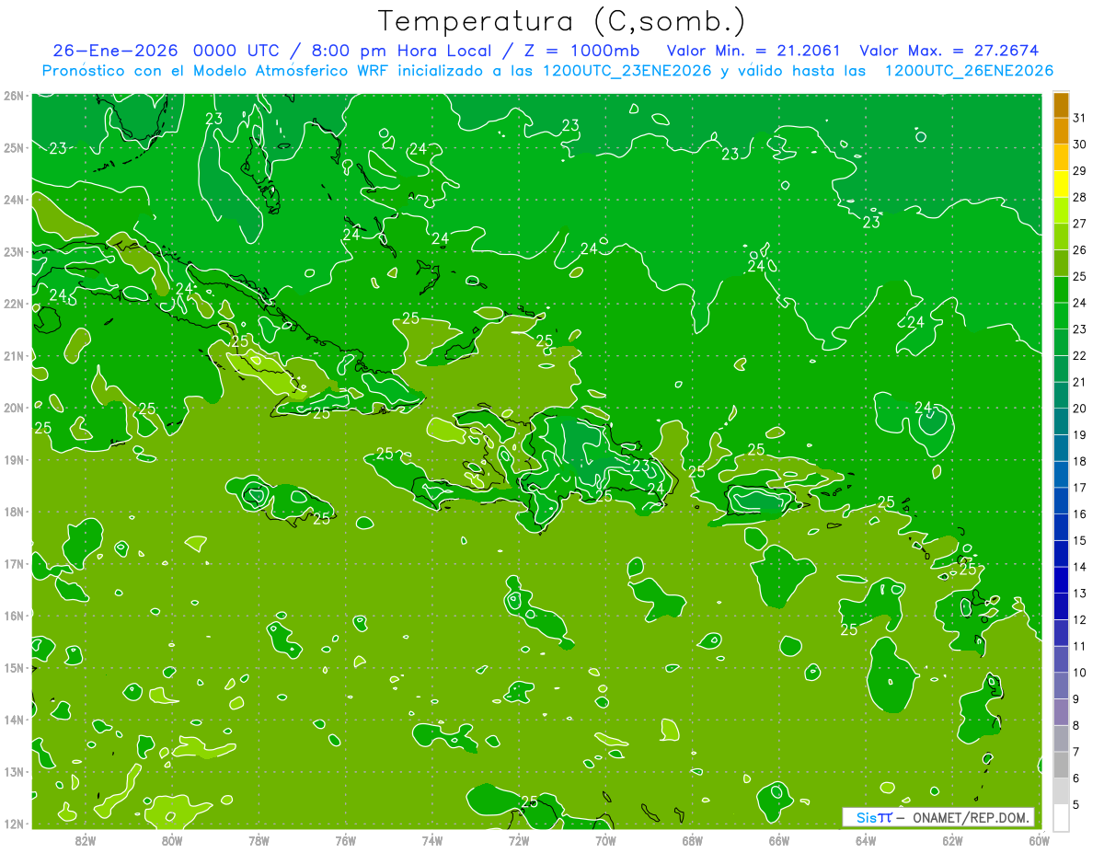Click longitude label "62W"

tap(953, 840)
